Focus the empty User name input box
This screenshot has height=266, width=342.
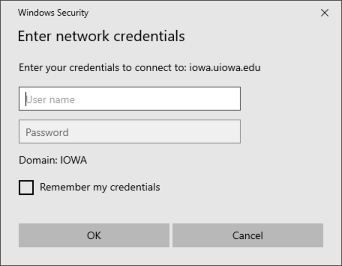pyautogui.click(x=130, y=99)
